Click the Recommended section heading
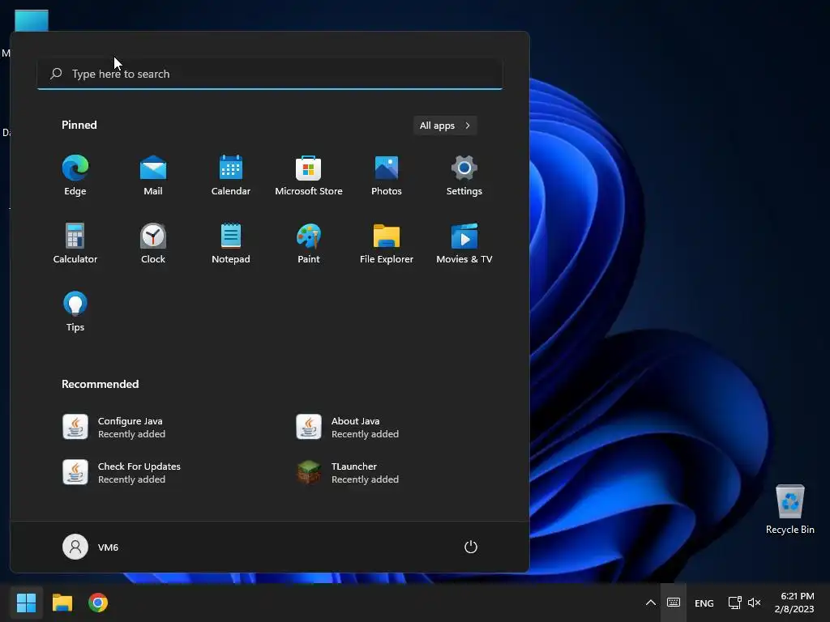This screenshot has width=830, height=622. 100,384
